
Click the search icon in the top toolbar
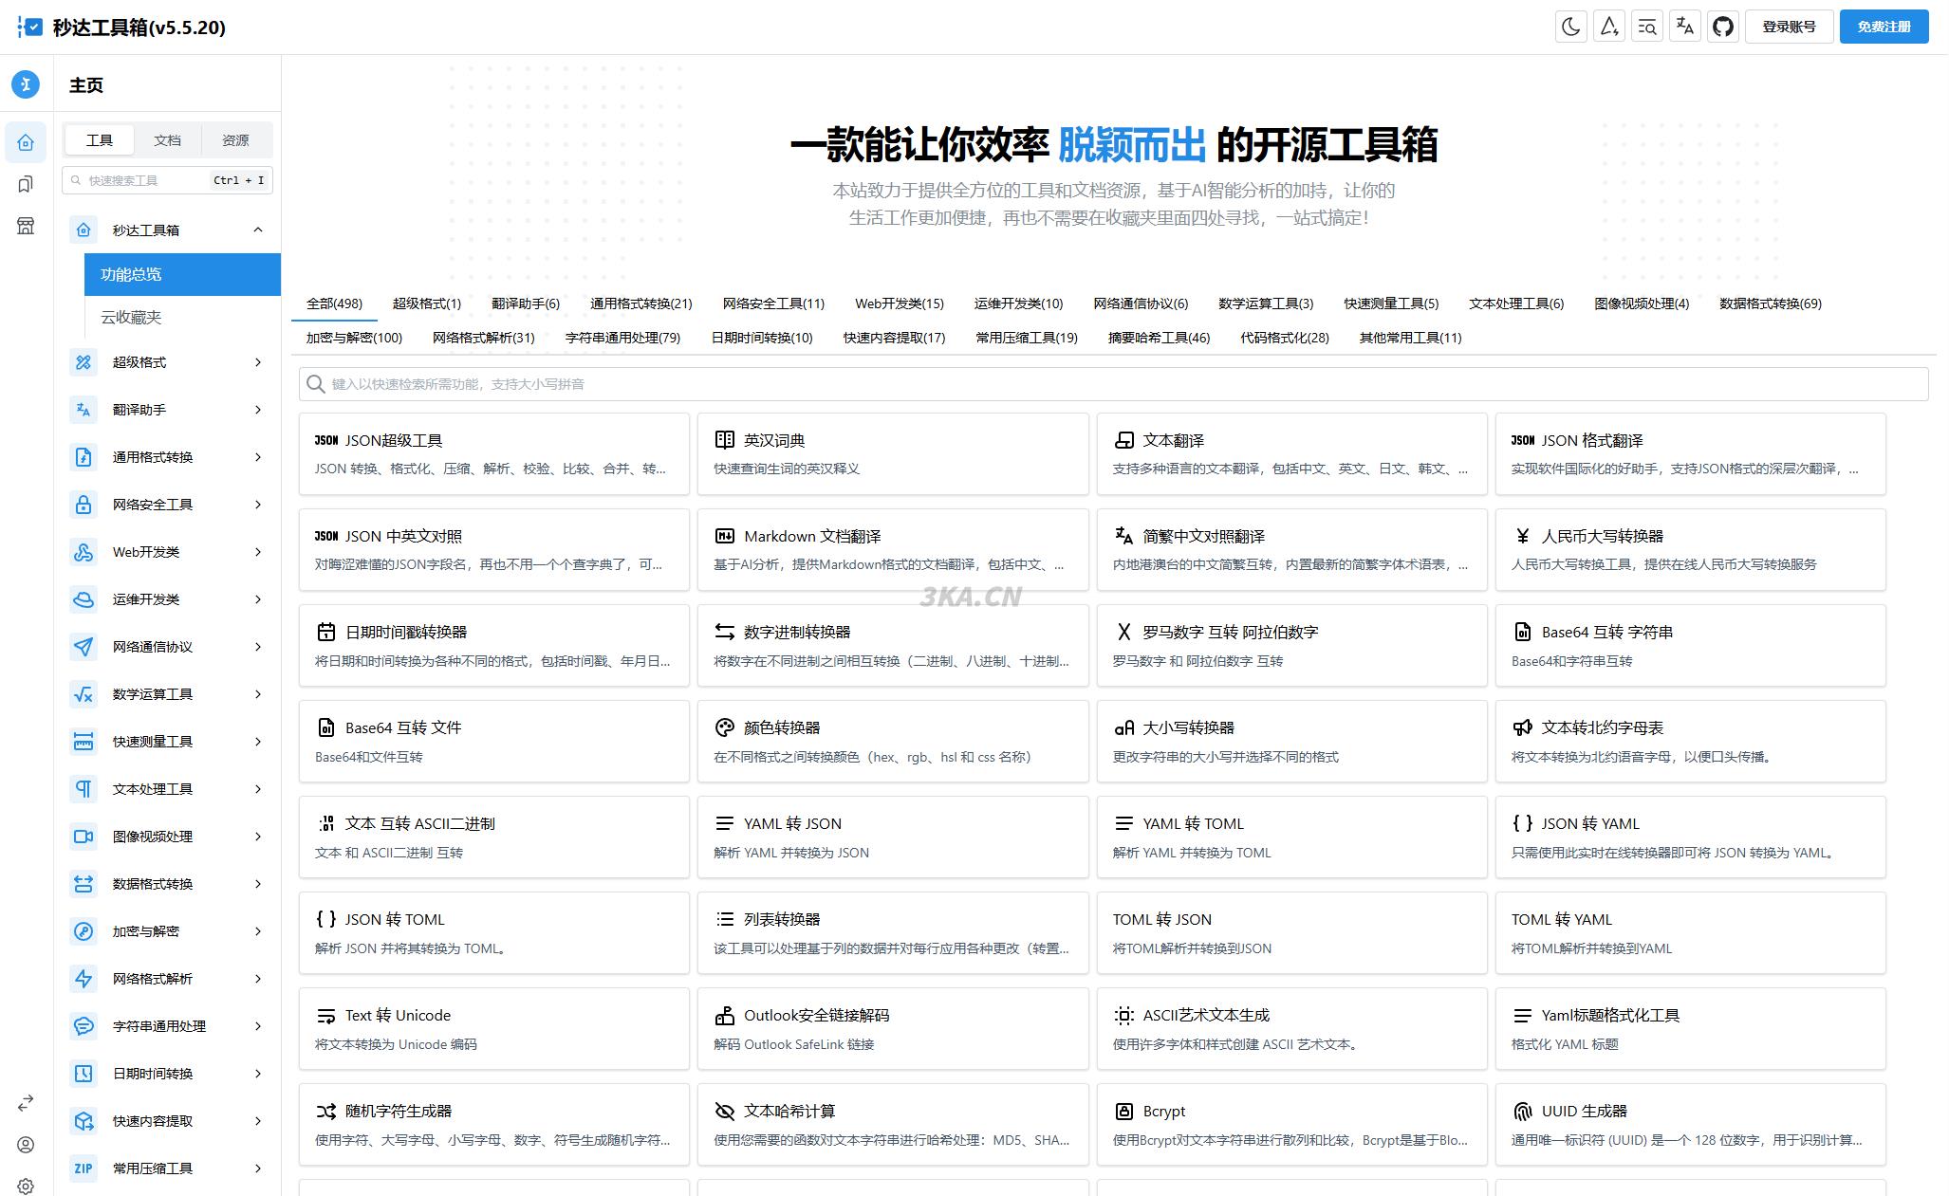1646,26
